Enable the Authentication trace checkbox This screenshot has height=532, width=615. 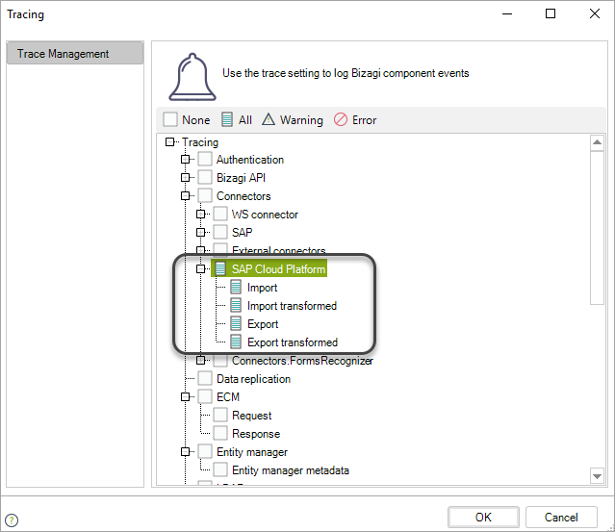tap(205, 160)
